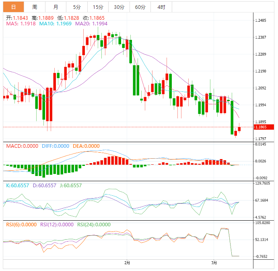The image size is (278, 271).
Task: Select the 周 (weekly) timeframe tab
Action: (35, 7)
